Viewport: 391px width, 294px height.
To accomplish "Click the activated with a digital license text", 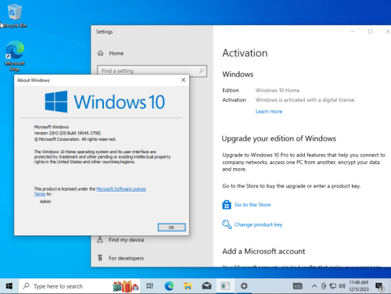I will click(x=305, y=100).
